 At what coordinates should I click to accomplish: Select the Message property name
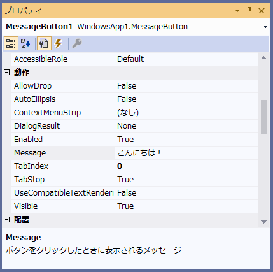30,153
